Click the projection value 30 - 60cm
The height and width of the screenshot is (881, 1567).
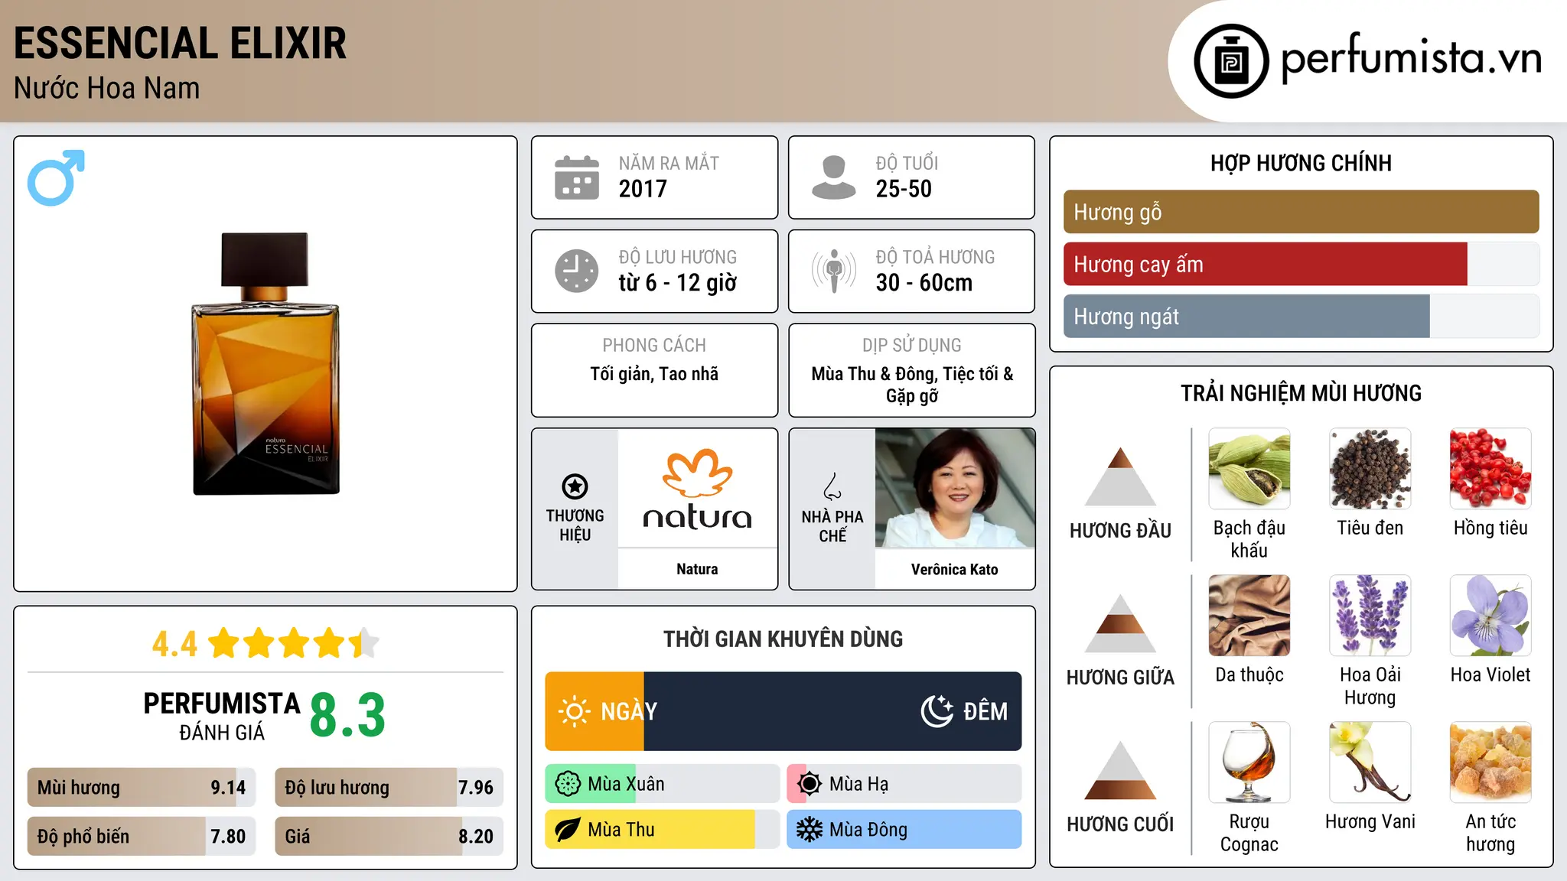(924, 283)
